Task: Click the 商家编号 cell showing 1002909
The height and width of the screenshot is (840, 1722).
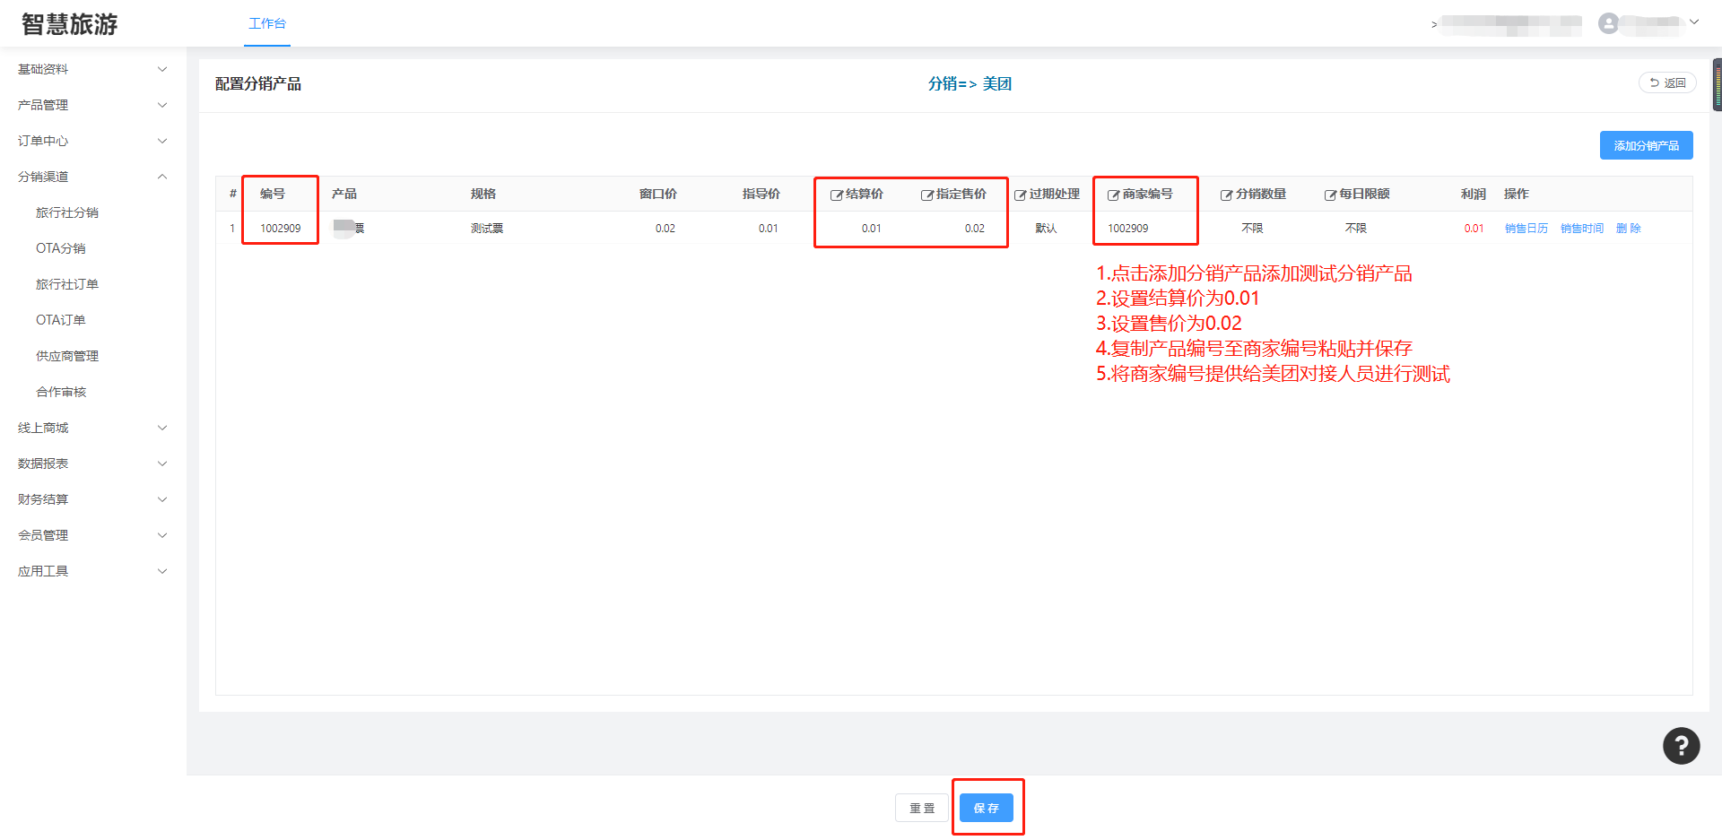Action: point(1127,229)
